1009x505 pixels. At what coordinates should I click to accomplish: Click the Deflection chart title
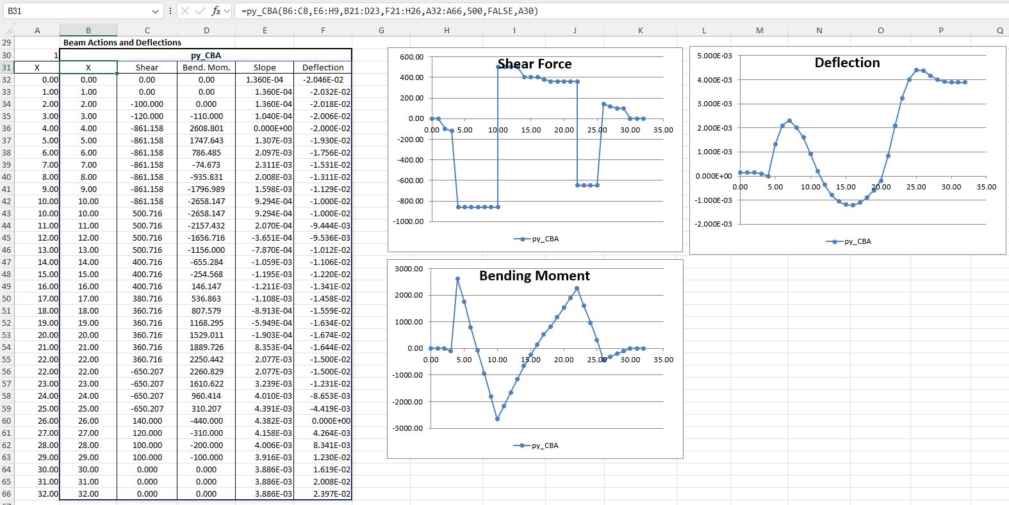click(x=847, y=63)
